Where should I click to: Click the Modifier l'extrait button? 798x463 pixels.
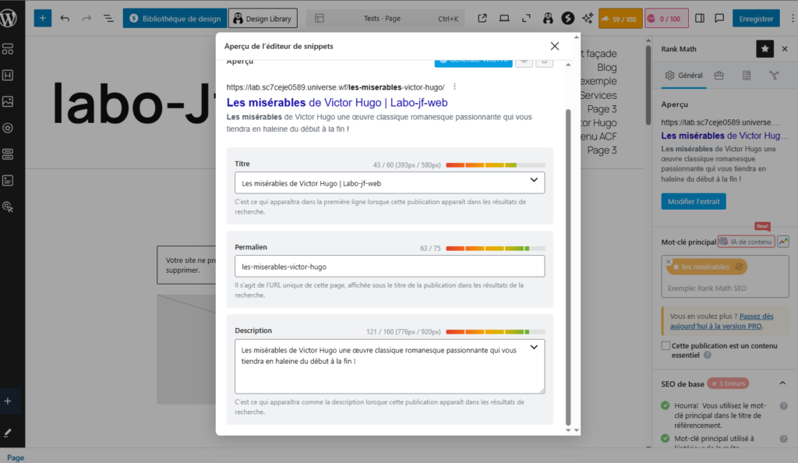click(x=693, y=201)
